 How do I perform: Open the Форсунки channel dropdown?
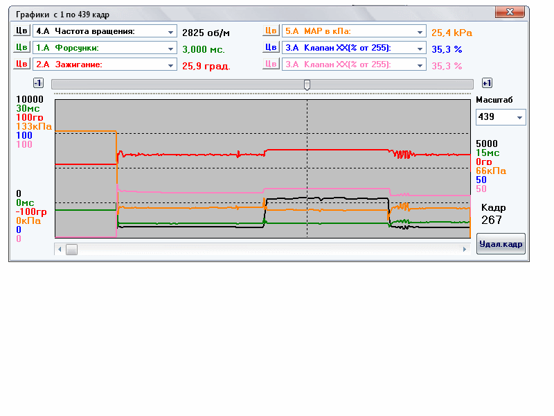pyautogui.click(x=171, y=48)
